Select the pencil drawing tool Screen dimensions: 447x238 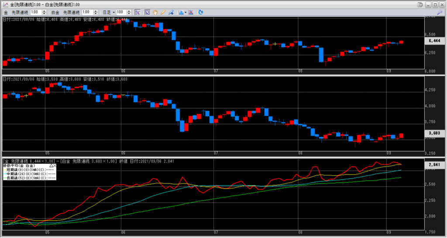[x=162, y=12]
